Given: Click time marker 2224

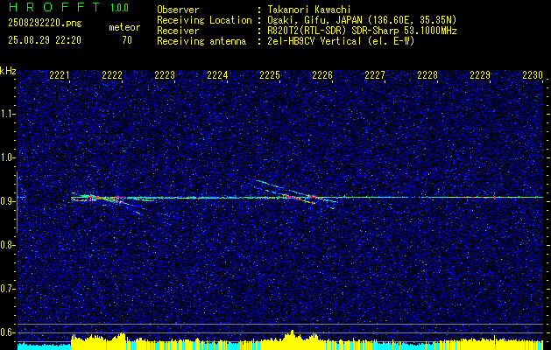Looking at the screenshot, I should pos(217,74).
